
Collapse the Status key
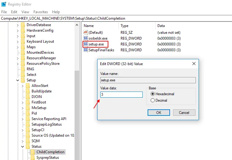[x=22, y=146]
